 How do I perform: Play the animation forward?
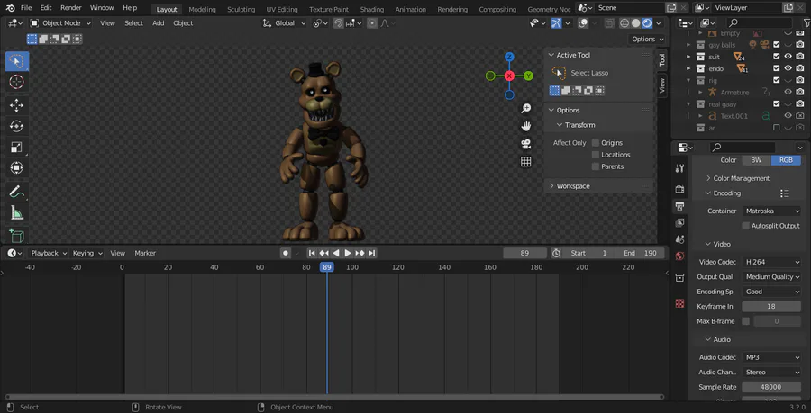(348, 253)
